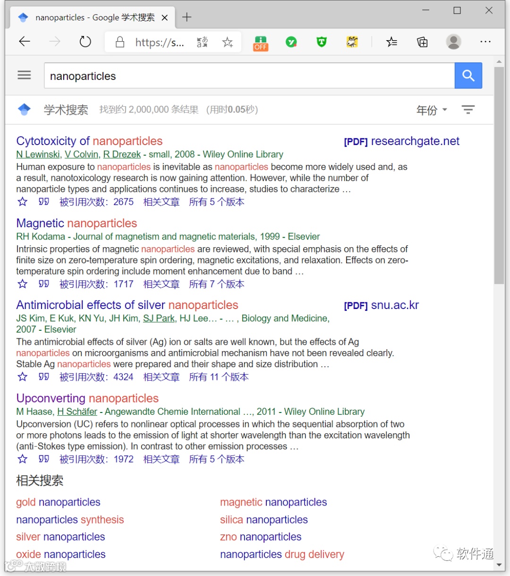Open Antimicrobial effects of silver nanoparticles

(x=127, y=305)
